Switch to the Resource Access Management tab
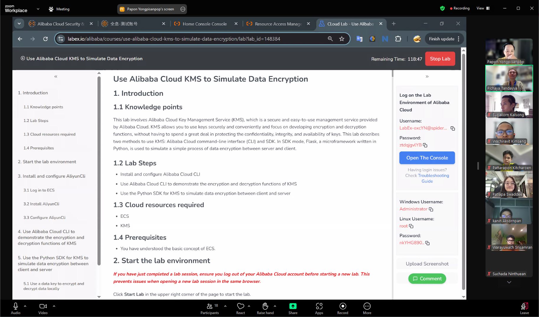 pyautogui.click(x=278, y=24)
